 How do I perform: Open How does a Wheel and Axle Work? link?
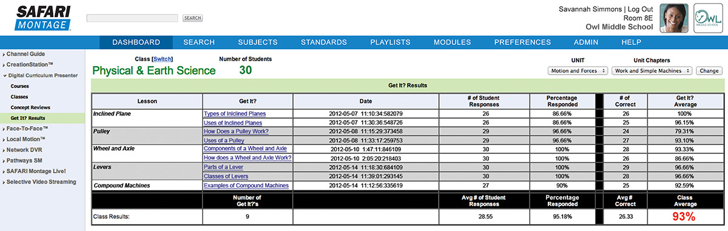pos(248,158)
